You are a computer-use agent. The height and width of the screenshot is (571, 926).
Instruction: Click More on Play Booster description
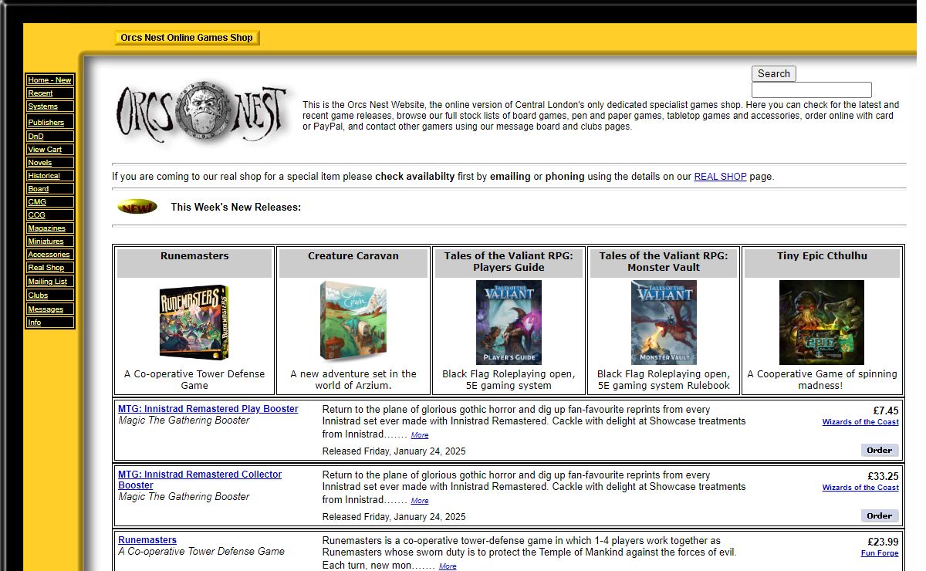(419, 435)
